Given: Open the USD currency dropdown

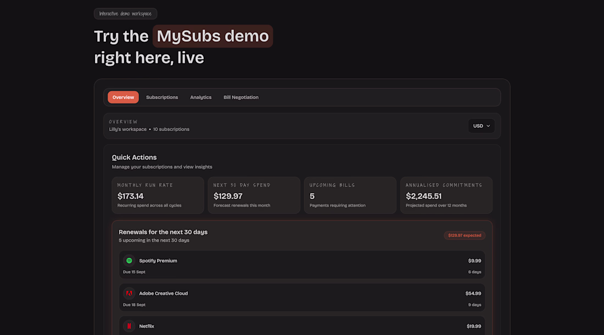Looking at the screenshot, I should pyautogui.click(x=481, y=126).
